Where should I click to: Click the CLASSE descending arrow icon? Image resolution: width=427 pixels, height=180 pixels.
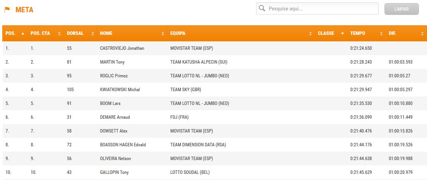point(343,34)
